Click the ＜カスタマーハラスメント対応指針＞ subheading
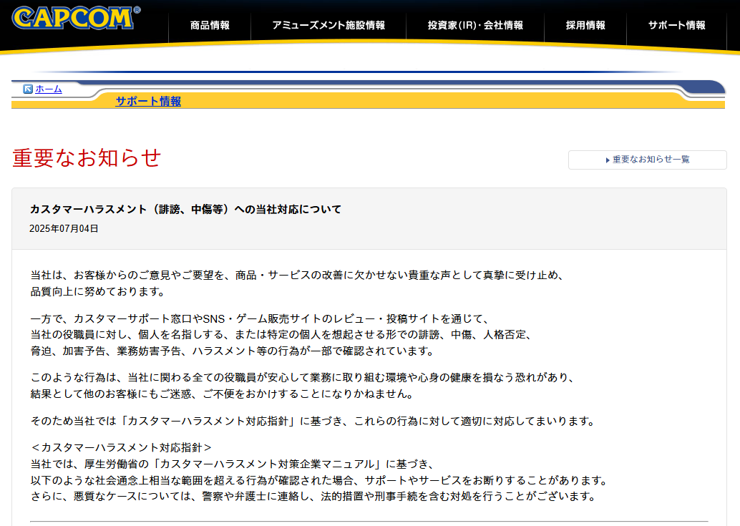This screenshot has width=740, height=526. 121,447
